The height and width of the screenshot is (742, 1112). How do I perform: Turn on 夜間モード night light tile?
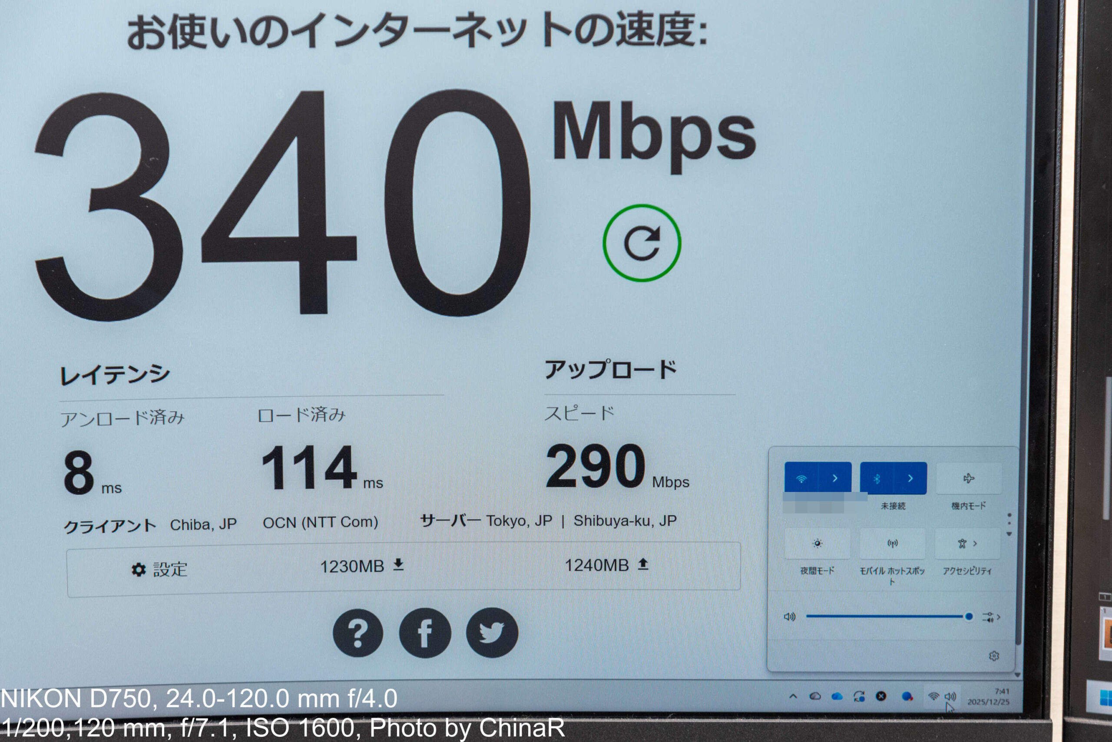pyautogui.click(x=817, y=543)
